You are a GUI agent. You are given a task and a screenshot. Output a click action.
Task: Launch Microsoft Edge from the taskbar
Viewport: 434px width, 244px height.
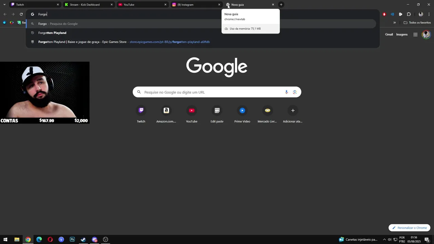(x=39, y=240)
